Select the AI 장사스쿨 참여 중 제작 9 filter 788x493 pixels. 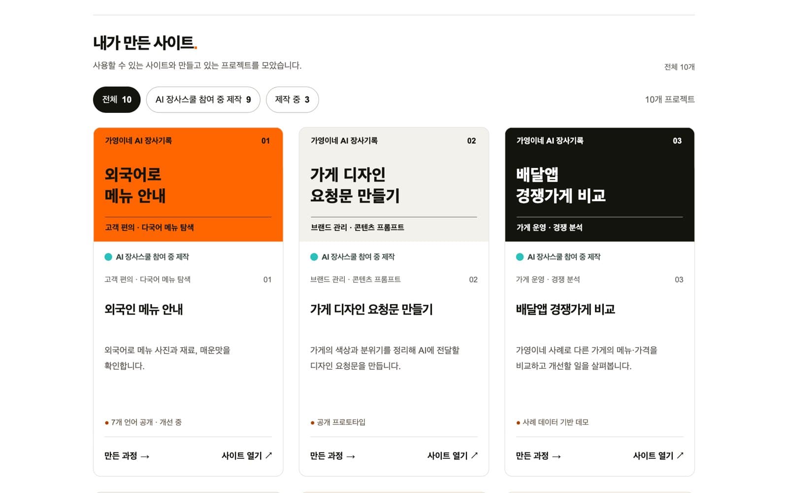tap(203, 100)
